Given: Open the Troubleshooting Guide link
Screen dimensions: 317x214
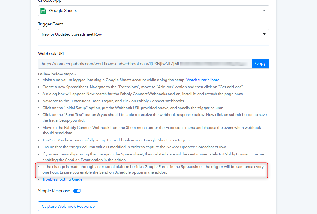Looking at the screenshot, I should click(62, 179).
